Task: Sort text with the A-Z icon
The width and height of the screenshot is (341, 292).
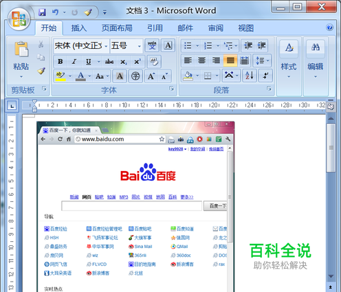Action: tap(250, 76)
